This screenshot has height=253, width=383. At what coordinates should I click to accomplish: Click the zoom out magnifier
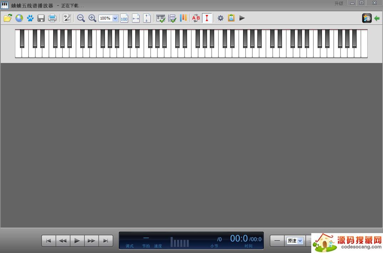pos(81,18)
